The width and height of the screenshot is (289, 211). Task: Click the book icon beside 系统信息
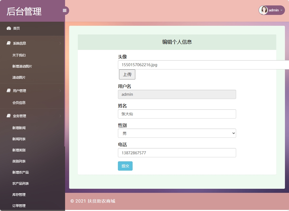pyautogui.click(x=9, y=43)
